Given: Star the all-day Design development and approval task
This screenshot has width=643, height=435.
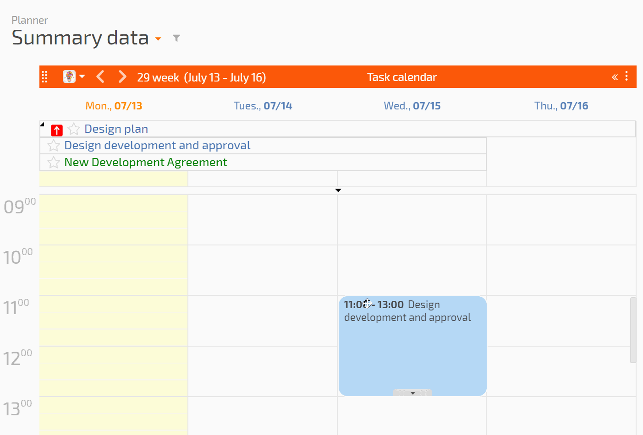Looking at the screenshot, I should pyautogui.click(x=54, y=146).
